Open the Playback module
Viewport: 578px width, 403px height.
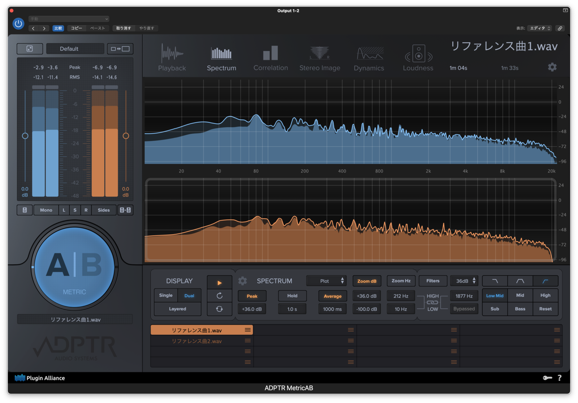172,58
